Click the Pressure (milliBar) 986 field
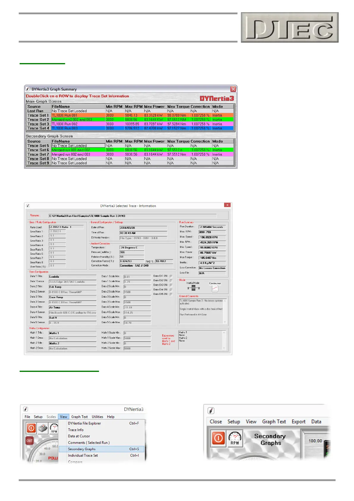The height and width of the screenshot is (501, 354). 132,252
